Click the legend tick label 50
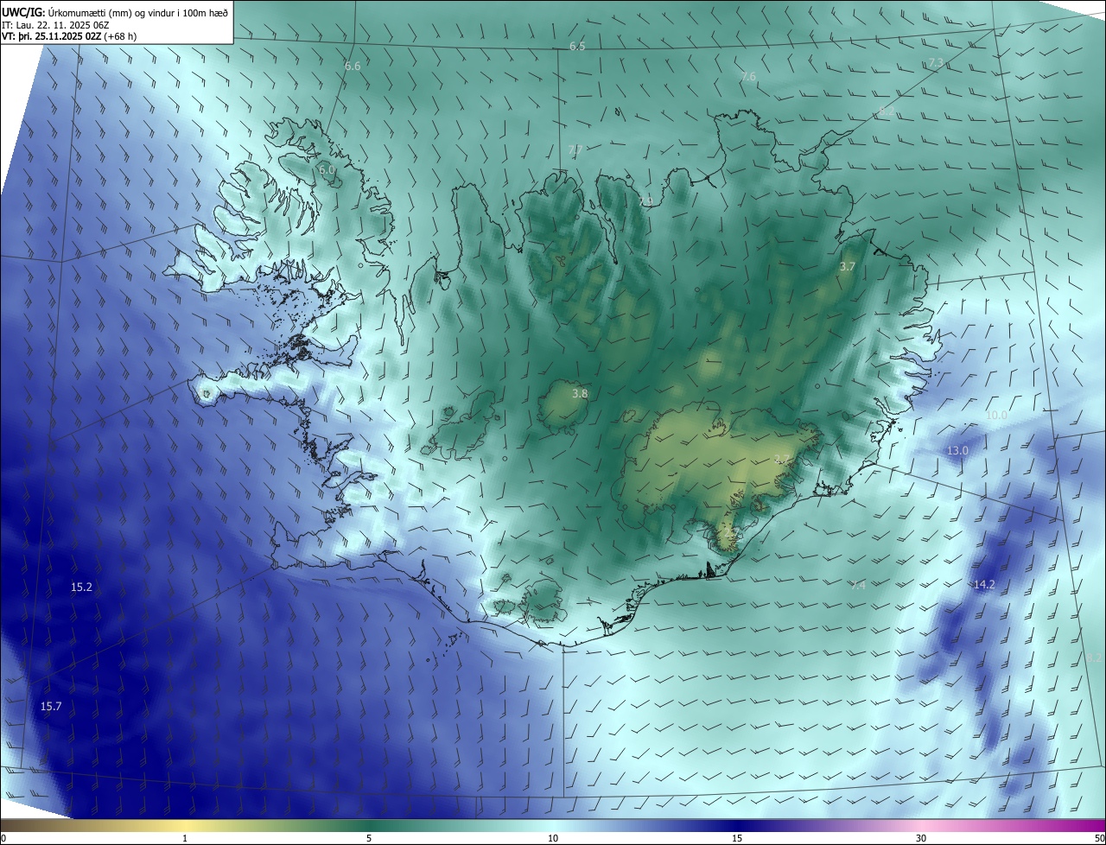 pos(1099,838)
